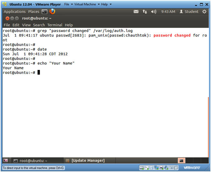Viewport: 211px width, 172px height.
Task: Click the 'To direct input' status message
Action: (34, 168)
